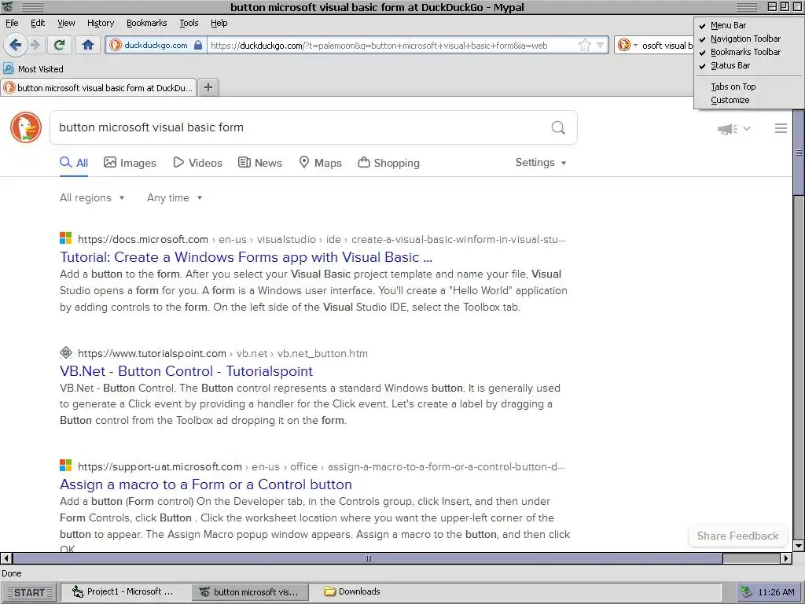Choose search engine via DuckDuckGo icon dropdown
This screenshot has height=604, width=805.
627,45
